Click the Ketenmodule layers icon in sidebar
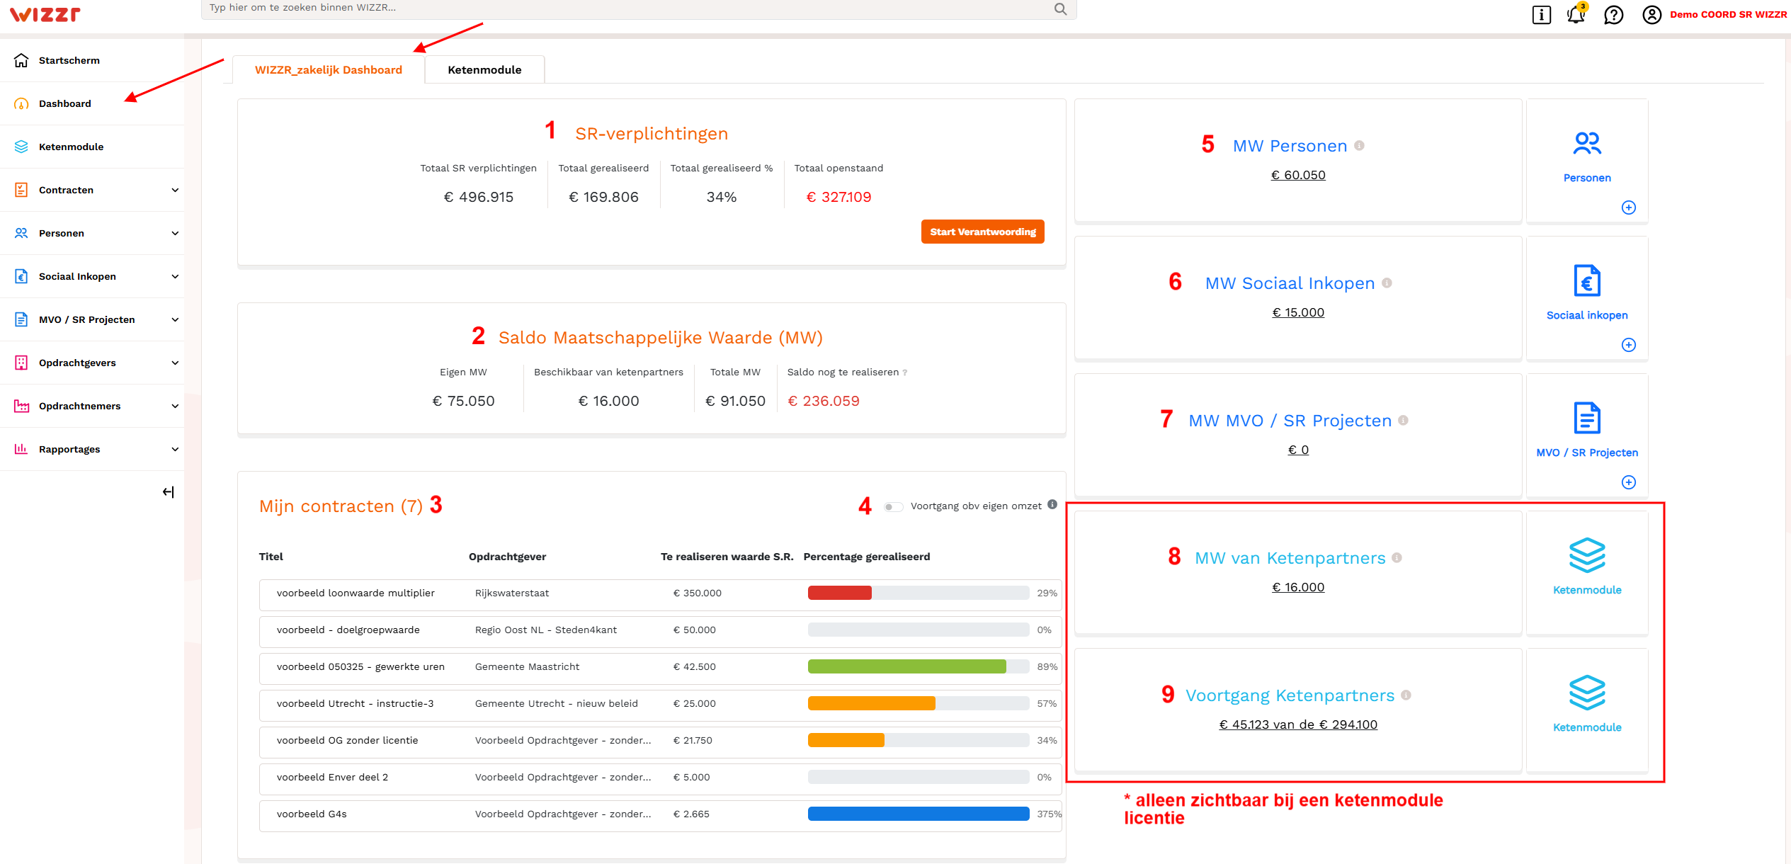1791x864 pixels. pos(21,147)
